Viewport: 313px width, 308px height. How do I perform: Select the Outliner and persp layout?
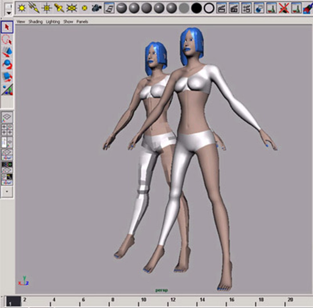point(7,142)
